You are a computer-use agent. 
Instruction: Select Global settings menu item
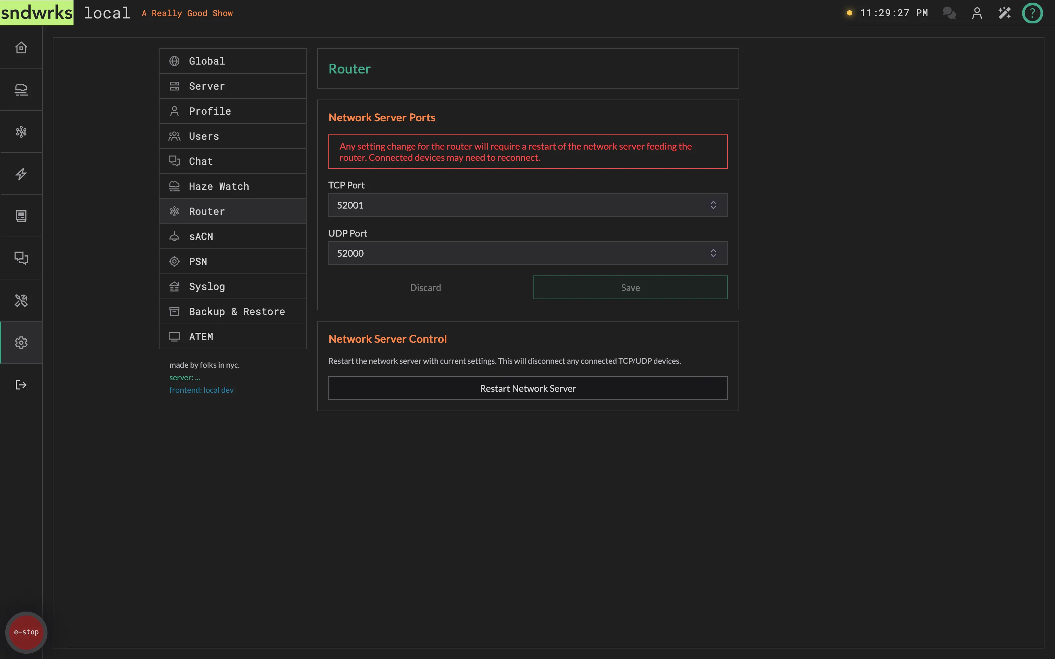tap(232, 61)
